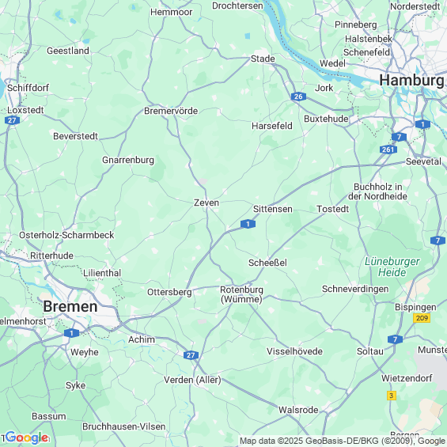Click the map data copyright text
Image resolution: width=447 pixels, height=447 pixels.
(x=343, y=441)
